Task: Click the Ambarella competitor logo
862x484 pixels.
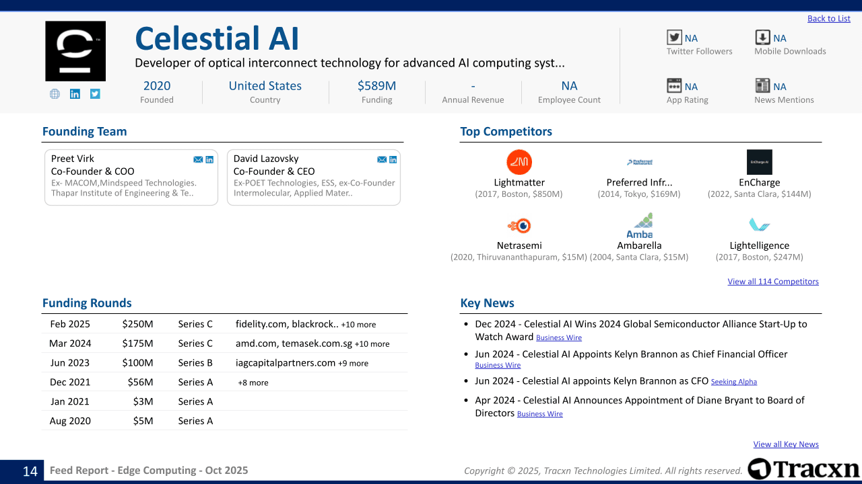Action: point(639,225)
